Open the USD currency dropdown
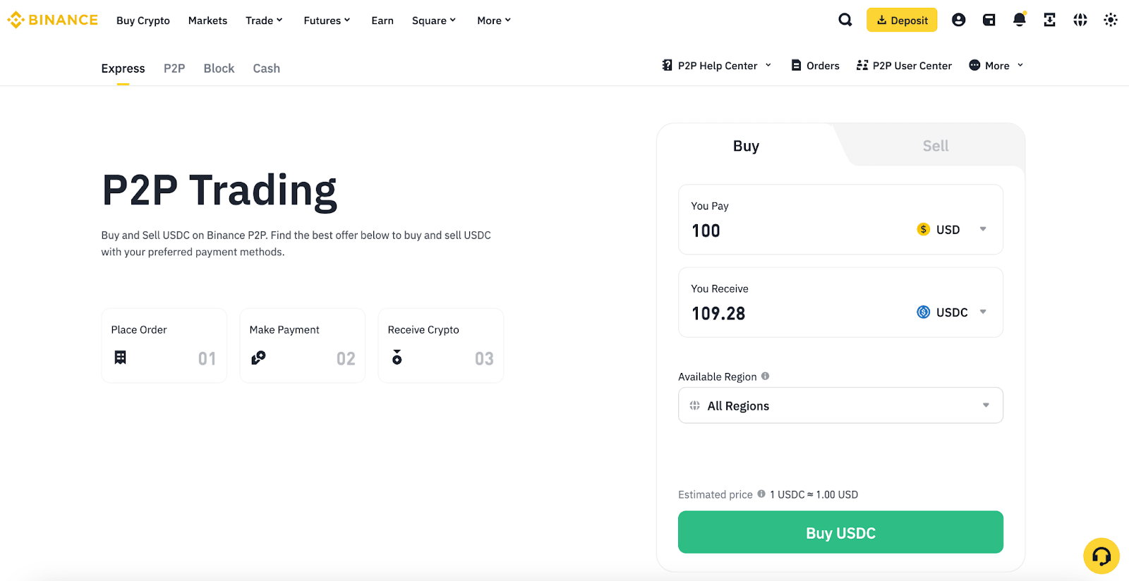1129x581 pixels. pyautogui.click(x=950, y=229)
